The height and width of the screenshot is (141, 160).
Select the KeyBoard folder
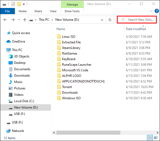click(x=69, y=59)
